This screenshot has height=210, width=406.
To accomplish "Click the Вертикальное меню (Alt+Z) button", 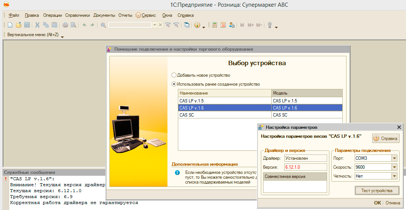I will [33, 34].
